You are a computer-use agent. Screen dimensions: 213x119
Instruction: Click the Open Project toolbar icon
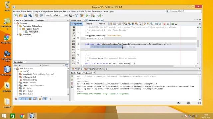point(25,15)
